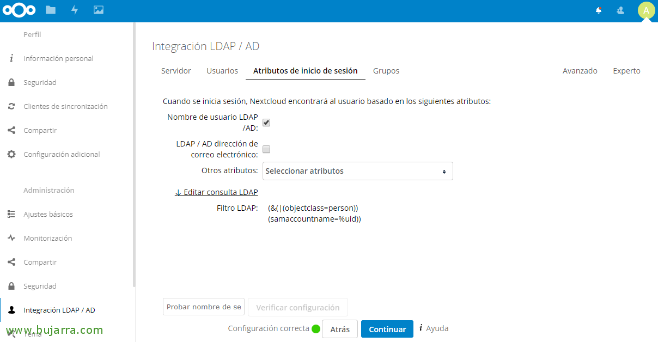The width and height of the screenshot is (658, 342).
Task: Open Clientes de sincronización settings
Action: tap(66, 106)
